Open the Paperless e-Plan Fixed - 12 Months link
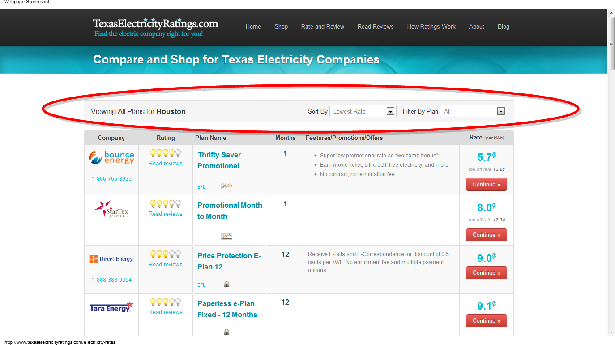This screenshot has width=615, height=345. click(227, 309)
